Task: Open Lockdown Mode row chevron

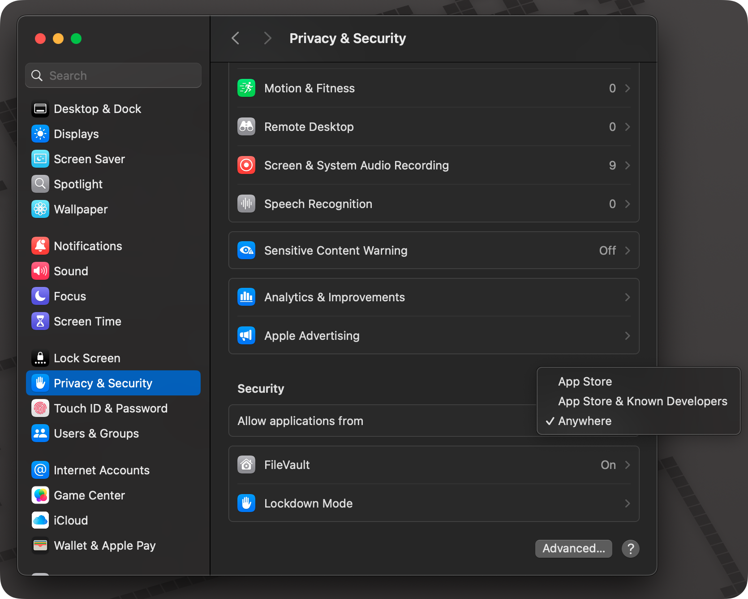Action: pyautogui.click(x=627, y=504)
